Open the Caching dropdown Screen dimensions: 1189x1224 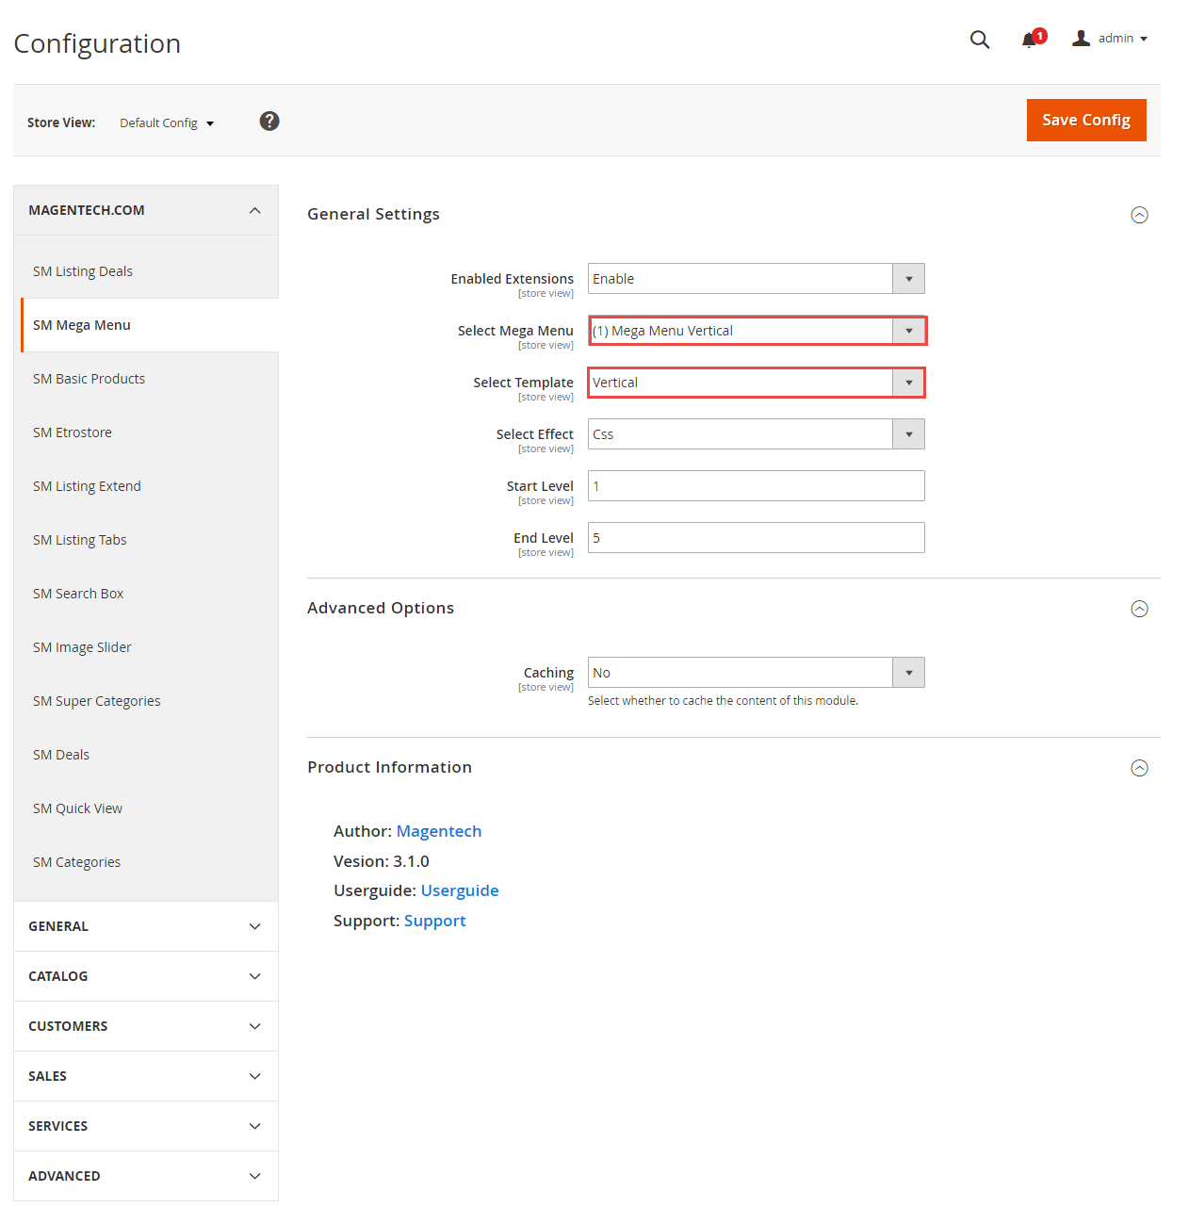point(757,673)
